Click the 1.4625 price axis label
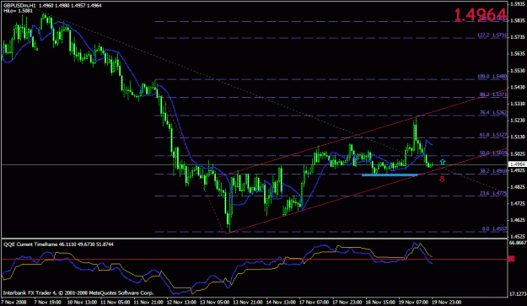 (518, 220)
